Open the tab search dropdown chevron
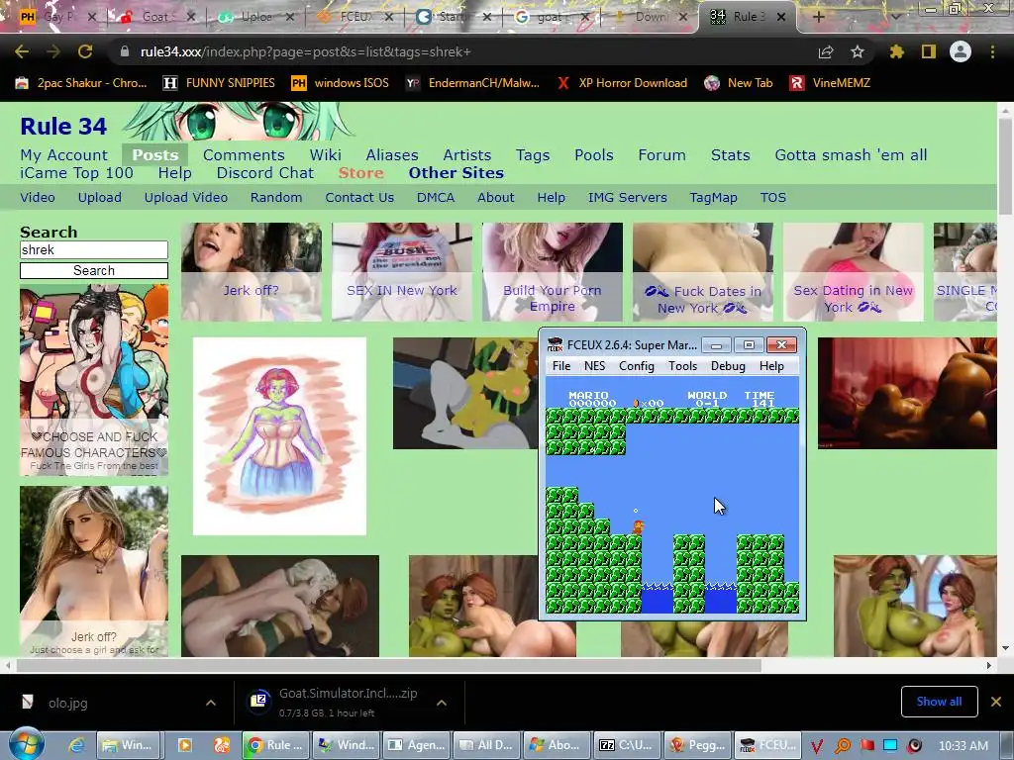Image resolution: width=1014 pixels, height=760 pixels. click(x=895, y=17)
